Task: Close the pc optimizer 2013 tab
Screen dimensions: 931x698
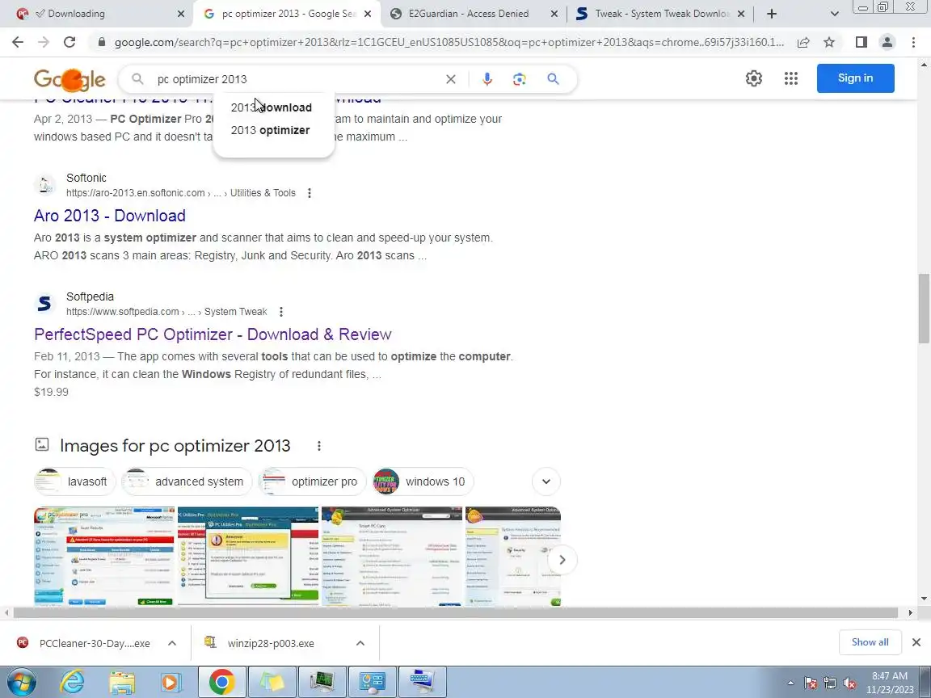Action: (369, 14)
